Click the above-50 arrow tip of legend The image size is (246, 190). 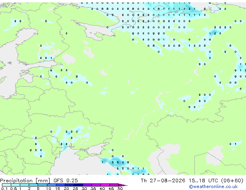click(x=123, y=185)
